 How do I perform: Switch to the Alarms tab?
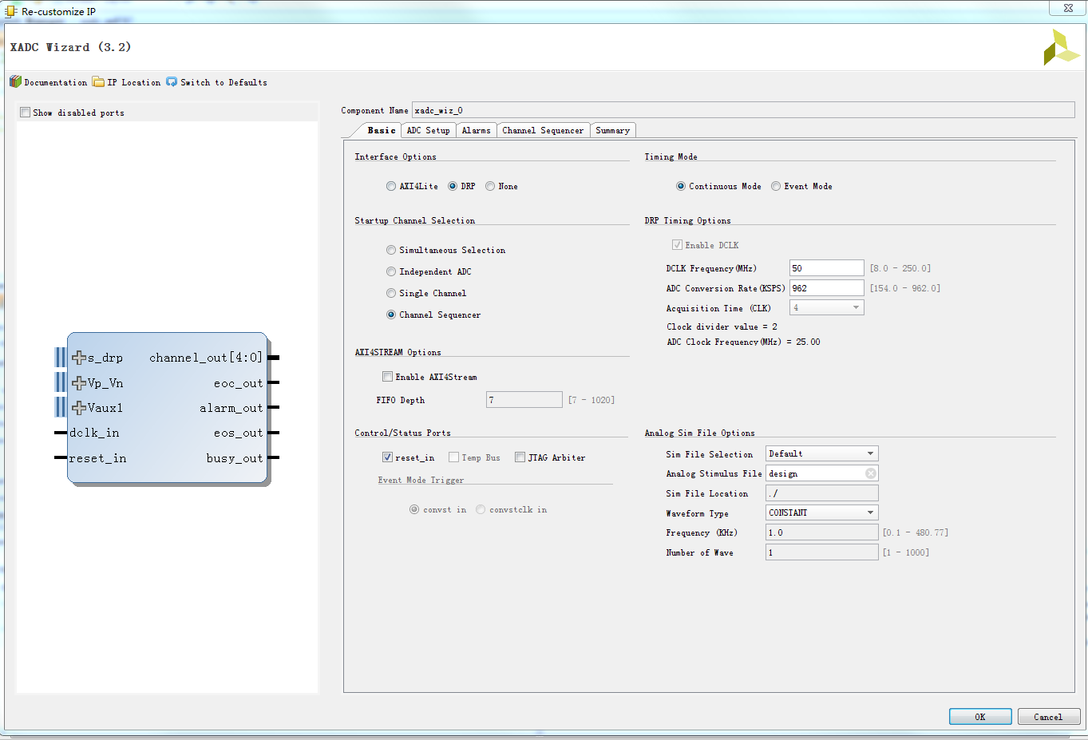click(476, 130)
